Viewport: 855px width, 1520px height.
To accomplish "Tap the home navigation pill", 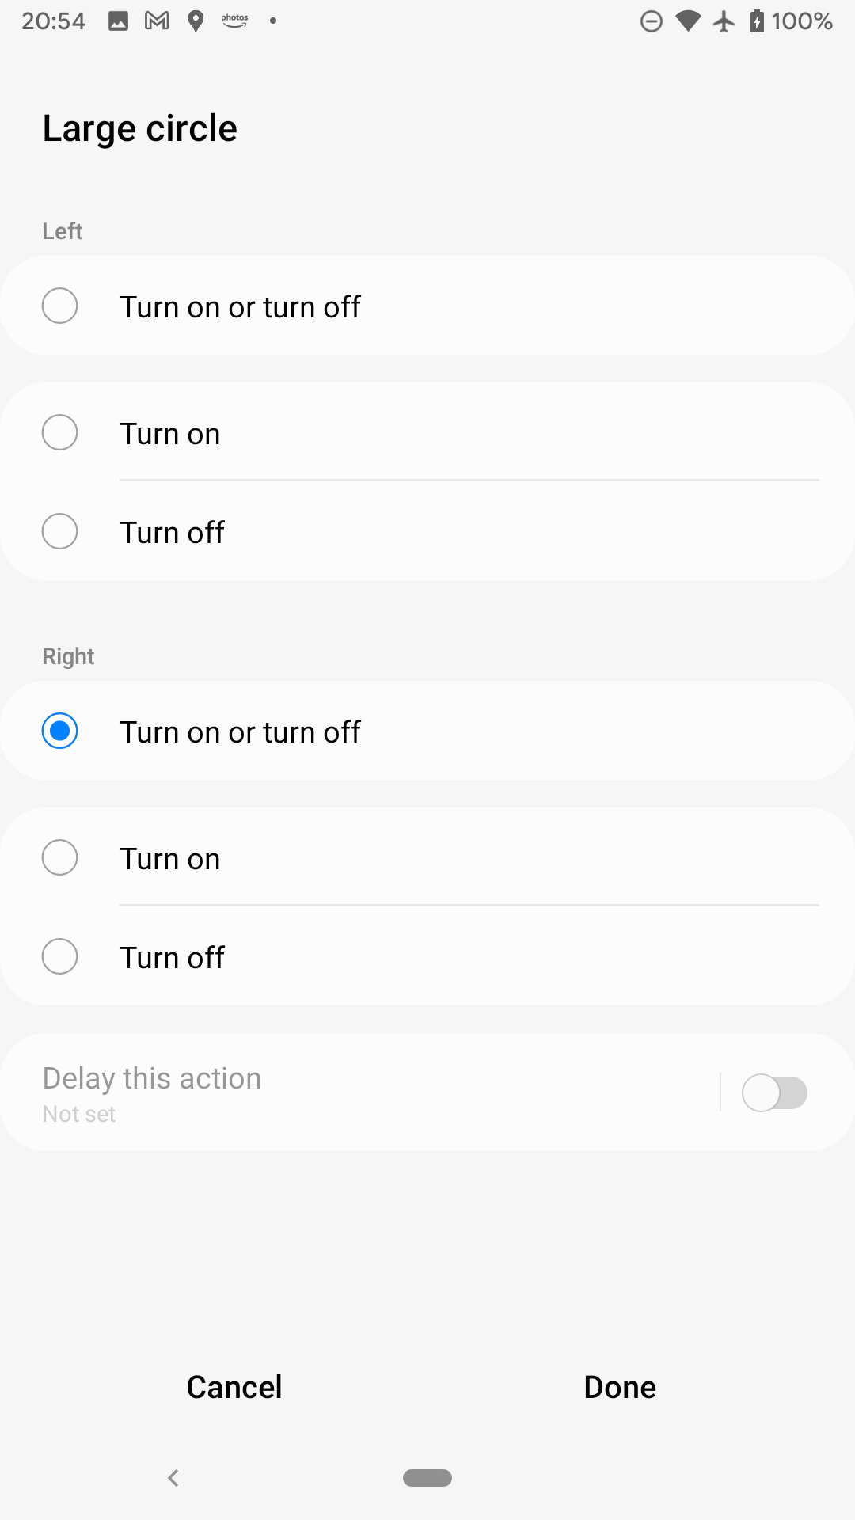I will [427, 1478].
